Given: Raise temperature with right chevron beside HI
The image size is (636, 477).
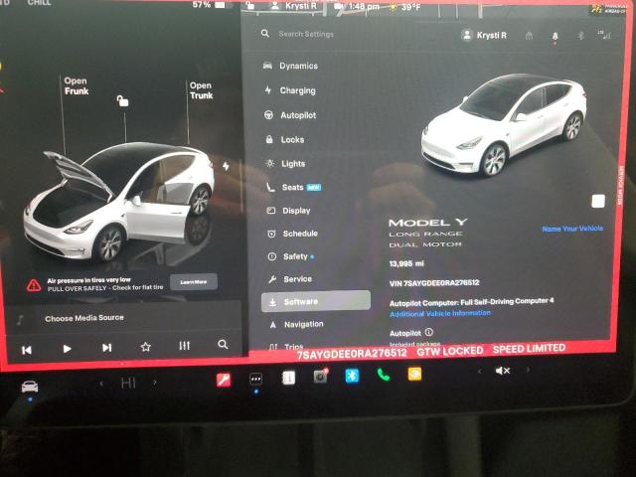Looking at the screenshot, I should 155,382.
